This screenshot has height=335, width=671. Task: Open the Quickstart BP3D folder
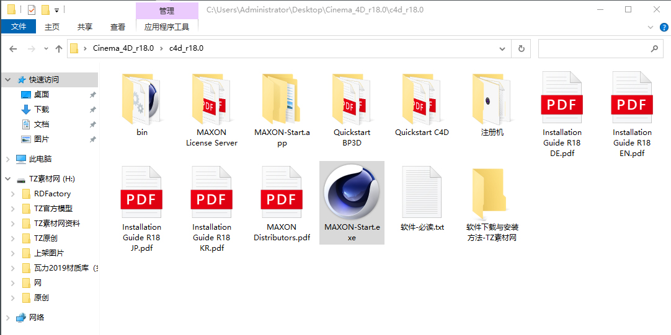(352, 110)
